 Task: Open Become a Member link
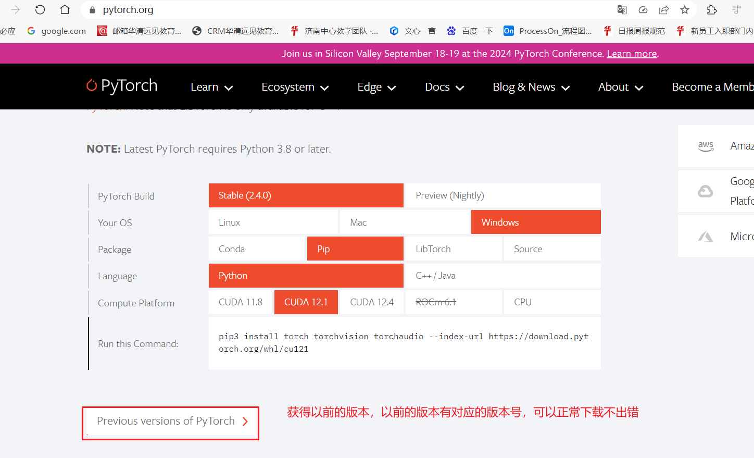point(712,87)
